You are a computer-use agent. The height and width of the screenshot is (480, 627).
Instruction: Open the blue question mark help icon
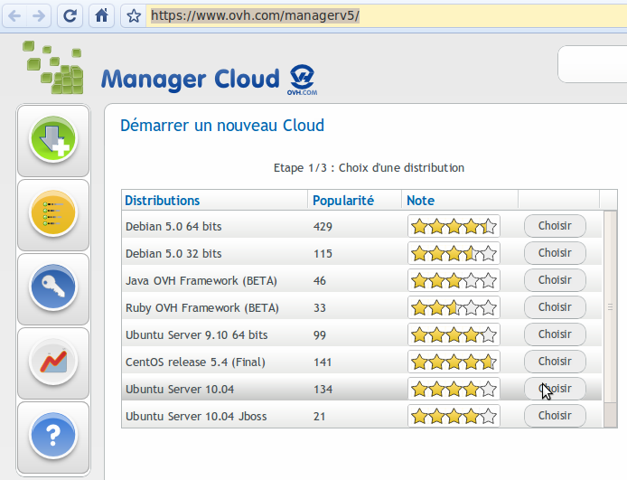tap(53, 436)
